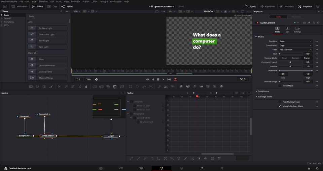The image size is (323, 171).
Task: Open the Workspace menu
Action: coord(115,1)
